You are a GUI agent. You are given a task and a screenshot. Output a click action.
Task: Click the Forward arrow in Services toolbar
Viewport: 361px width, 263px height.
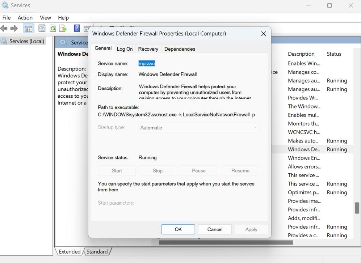coord(14,29)
